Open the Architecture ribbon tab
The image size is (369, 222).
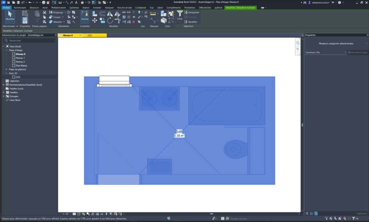pyautogui.click(x=20, y=7)
